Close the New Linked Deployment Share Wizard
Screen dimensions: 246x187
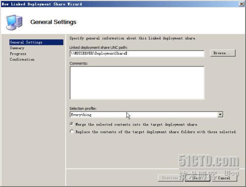(x=242, y=4)
